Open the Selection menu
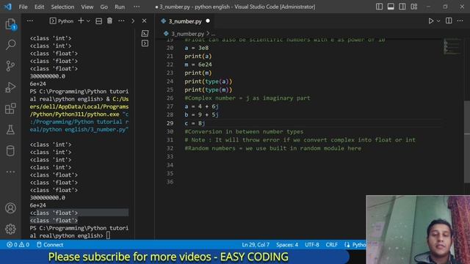 [62, 7]
